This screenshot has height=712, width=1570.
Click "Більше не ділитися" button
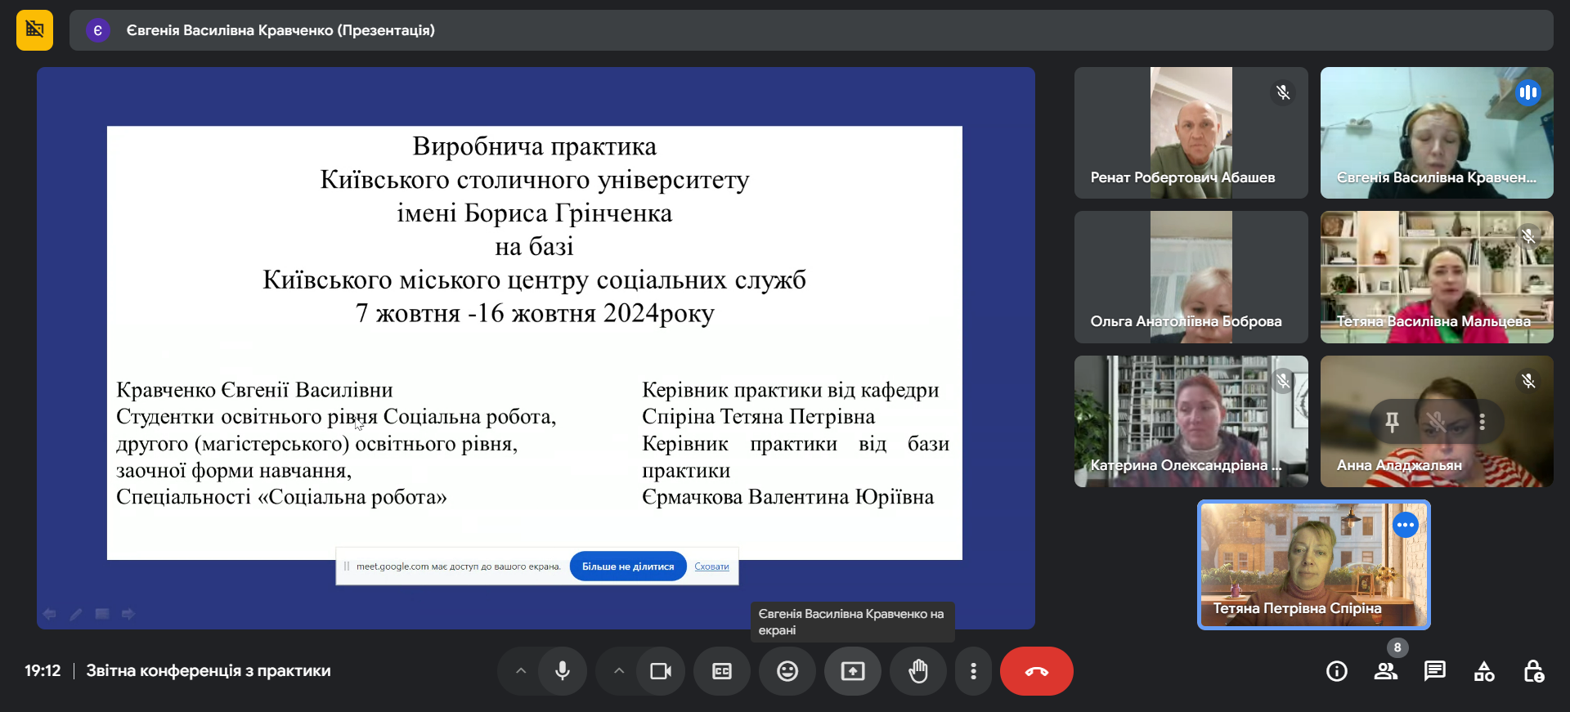click(628, 566)
